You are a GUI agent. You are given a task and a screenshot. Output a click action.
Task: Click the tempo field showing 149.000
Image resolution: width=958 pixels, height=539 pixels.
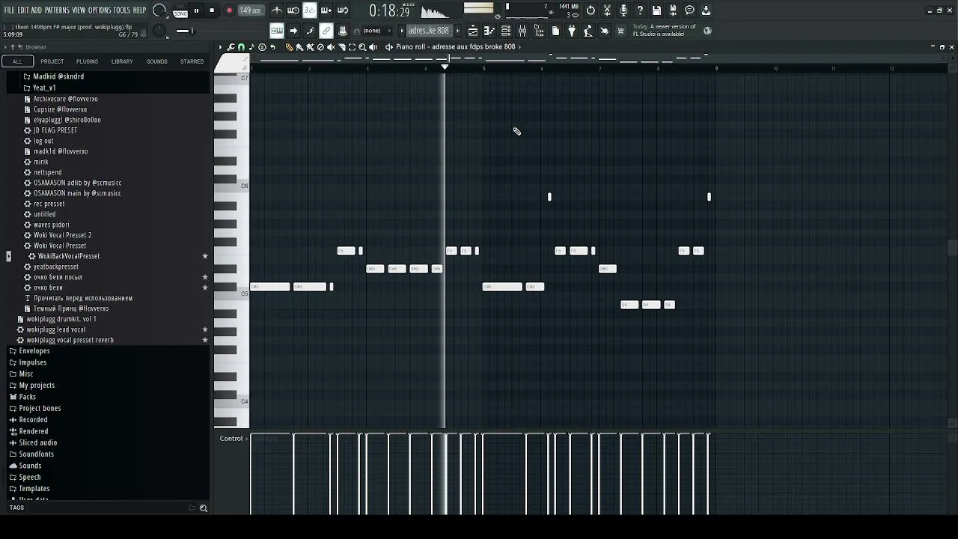click(x=250, y=10)
